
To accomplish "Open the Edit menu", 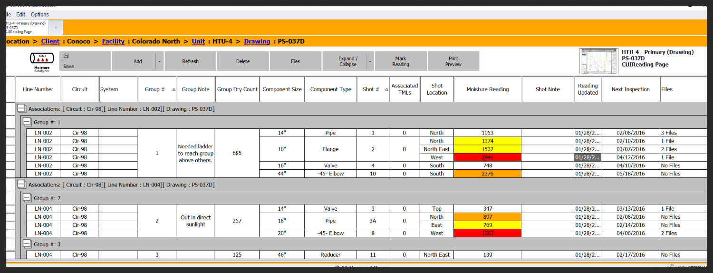I will (x=20, y=14).
